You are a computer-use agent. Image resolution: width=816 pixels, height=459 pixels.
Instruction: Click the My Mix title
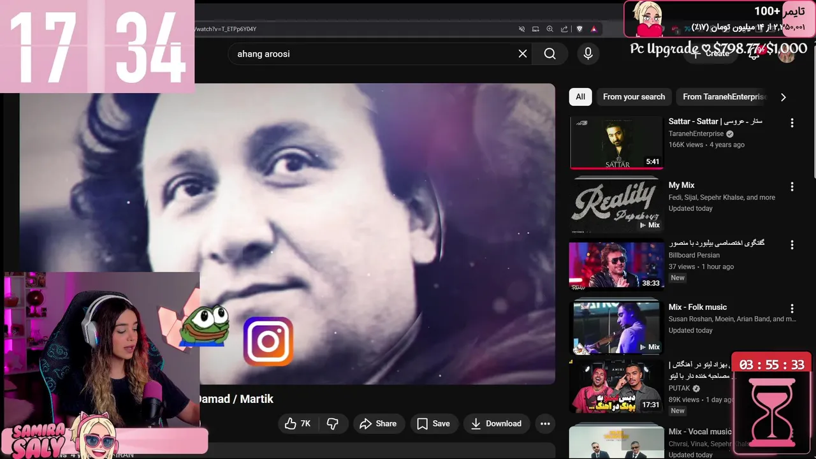point(681,186)
